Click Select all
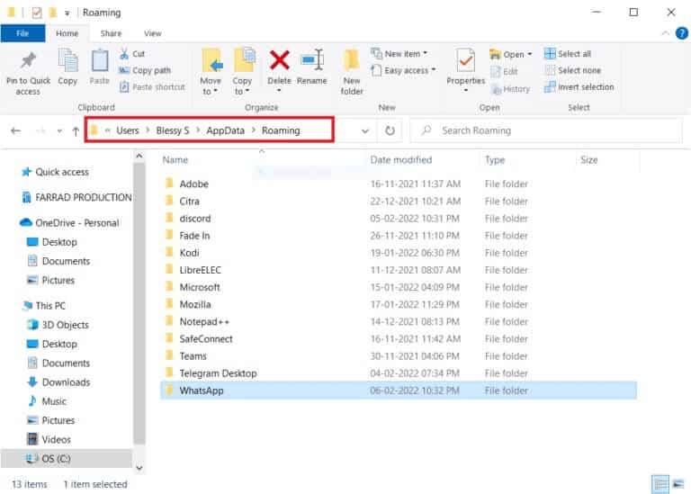This screenshot has width=691, height=494. [x=568, y=54]
